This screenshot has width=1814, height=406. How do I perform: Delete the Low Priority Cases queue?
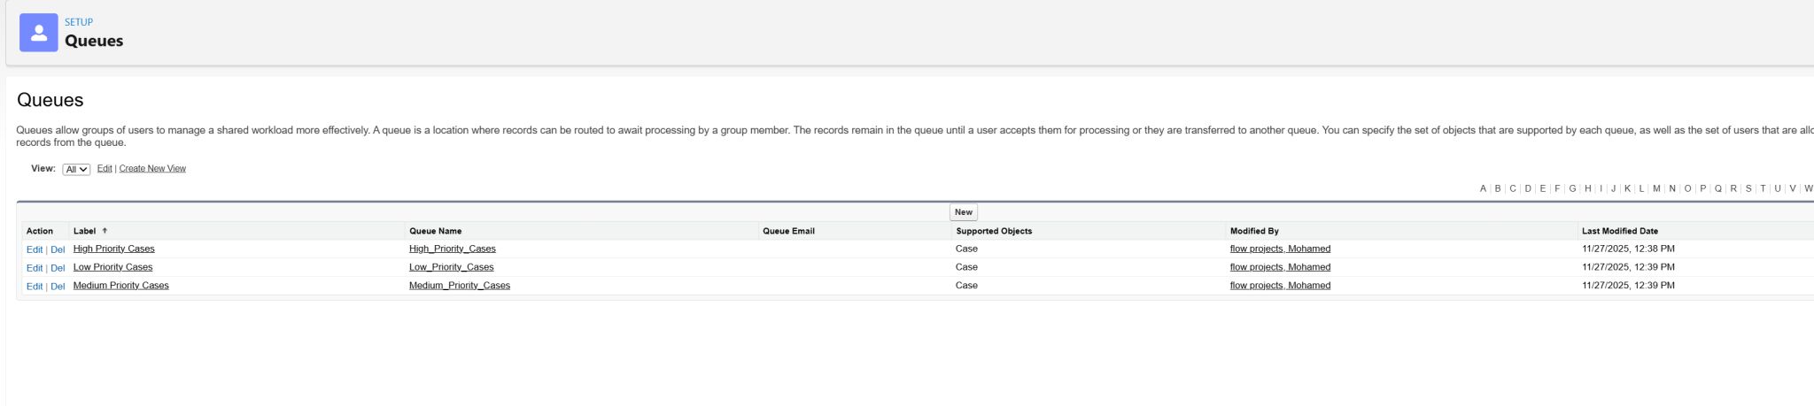58,268
